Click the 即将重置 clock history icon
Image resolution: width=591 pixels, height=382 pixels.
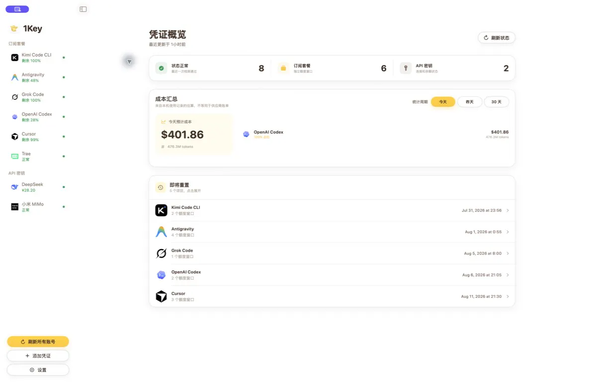point(161,188)
